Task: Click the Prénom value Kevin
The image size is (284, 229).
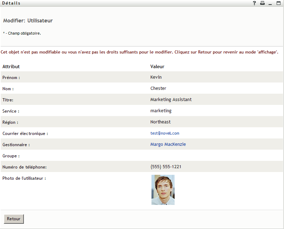Action: (x=156, y=77)
